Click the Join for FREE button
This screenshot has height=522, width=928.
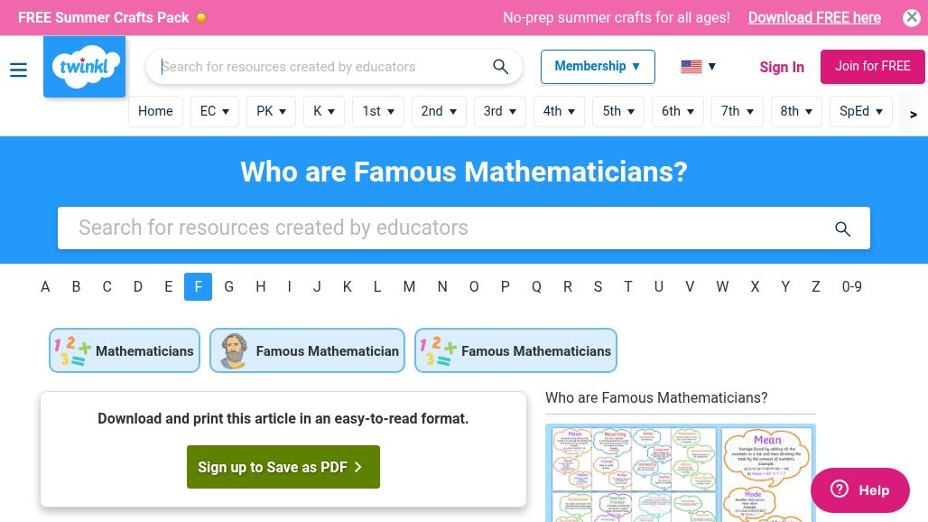pos(872,66)
